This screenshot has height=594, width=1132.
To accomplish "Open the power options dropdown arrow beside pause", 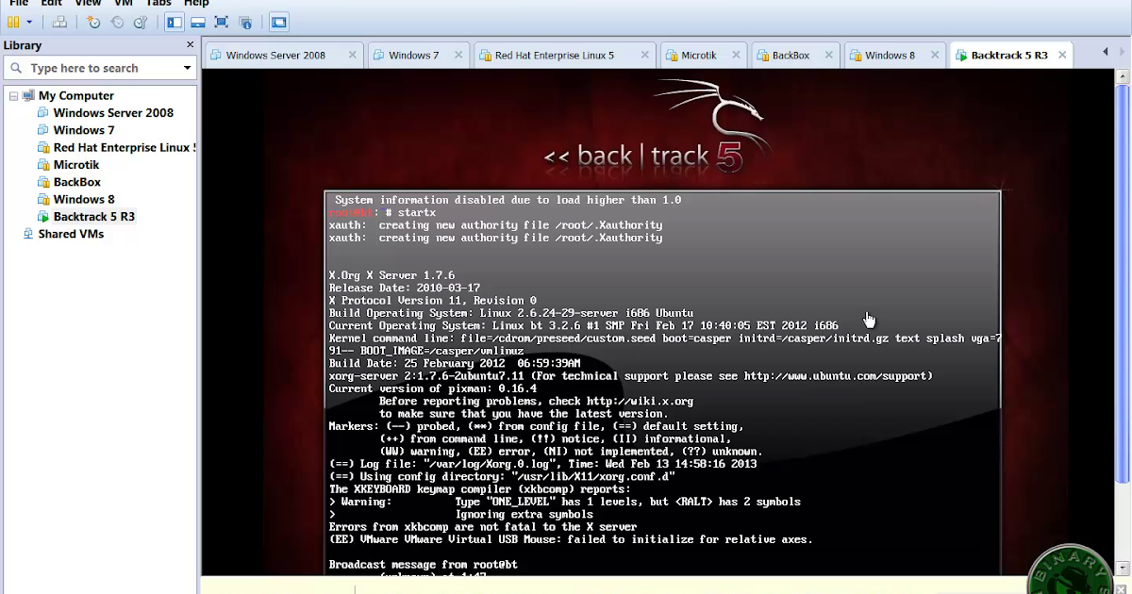I will click(29, 22).
